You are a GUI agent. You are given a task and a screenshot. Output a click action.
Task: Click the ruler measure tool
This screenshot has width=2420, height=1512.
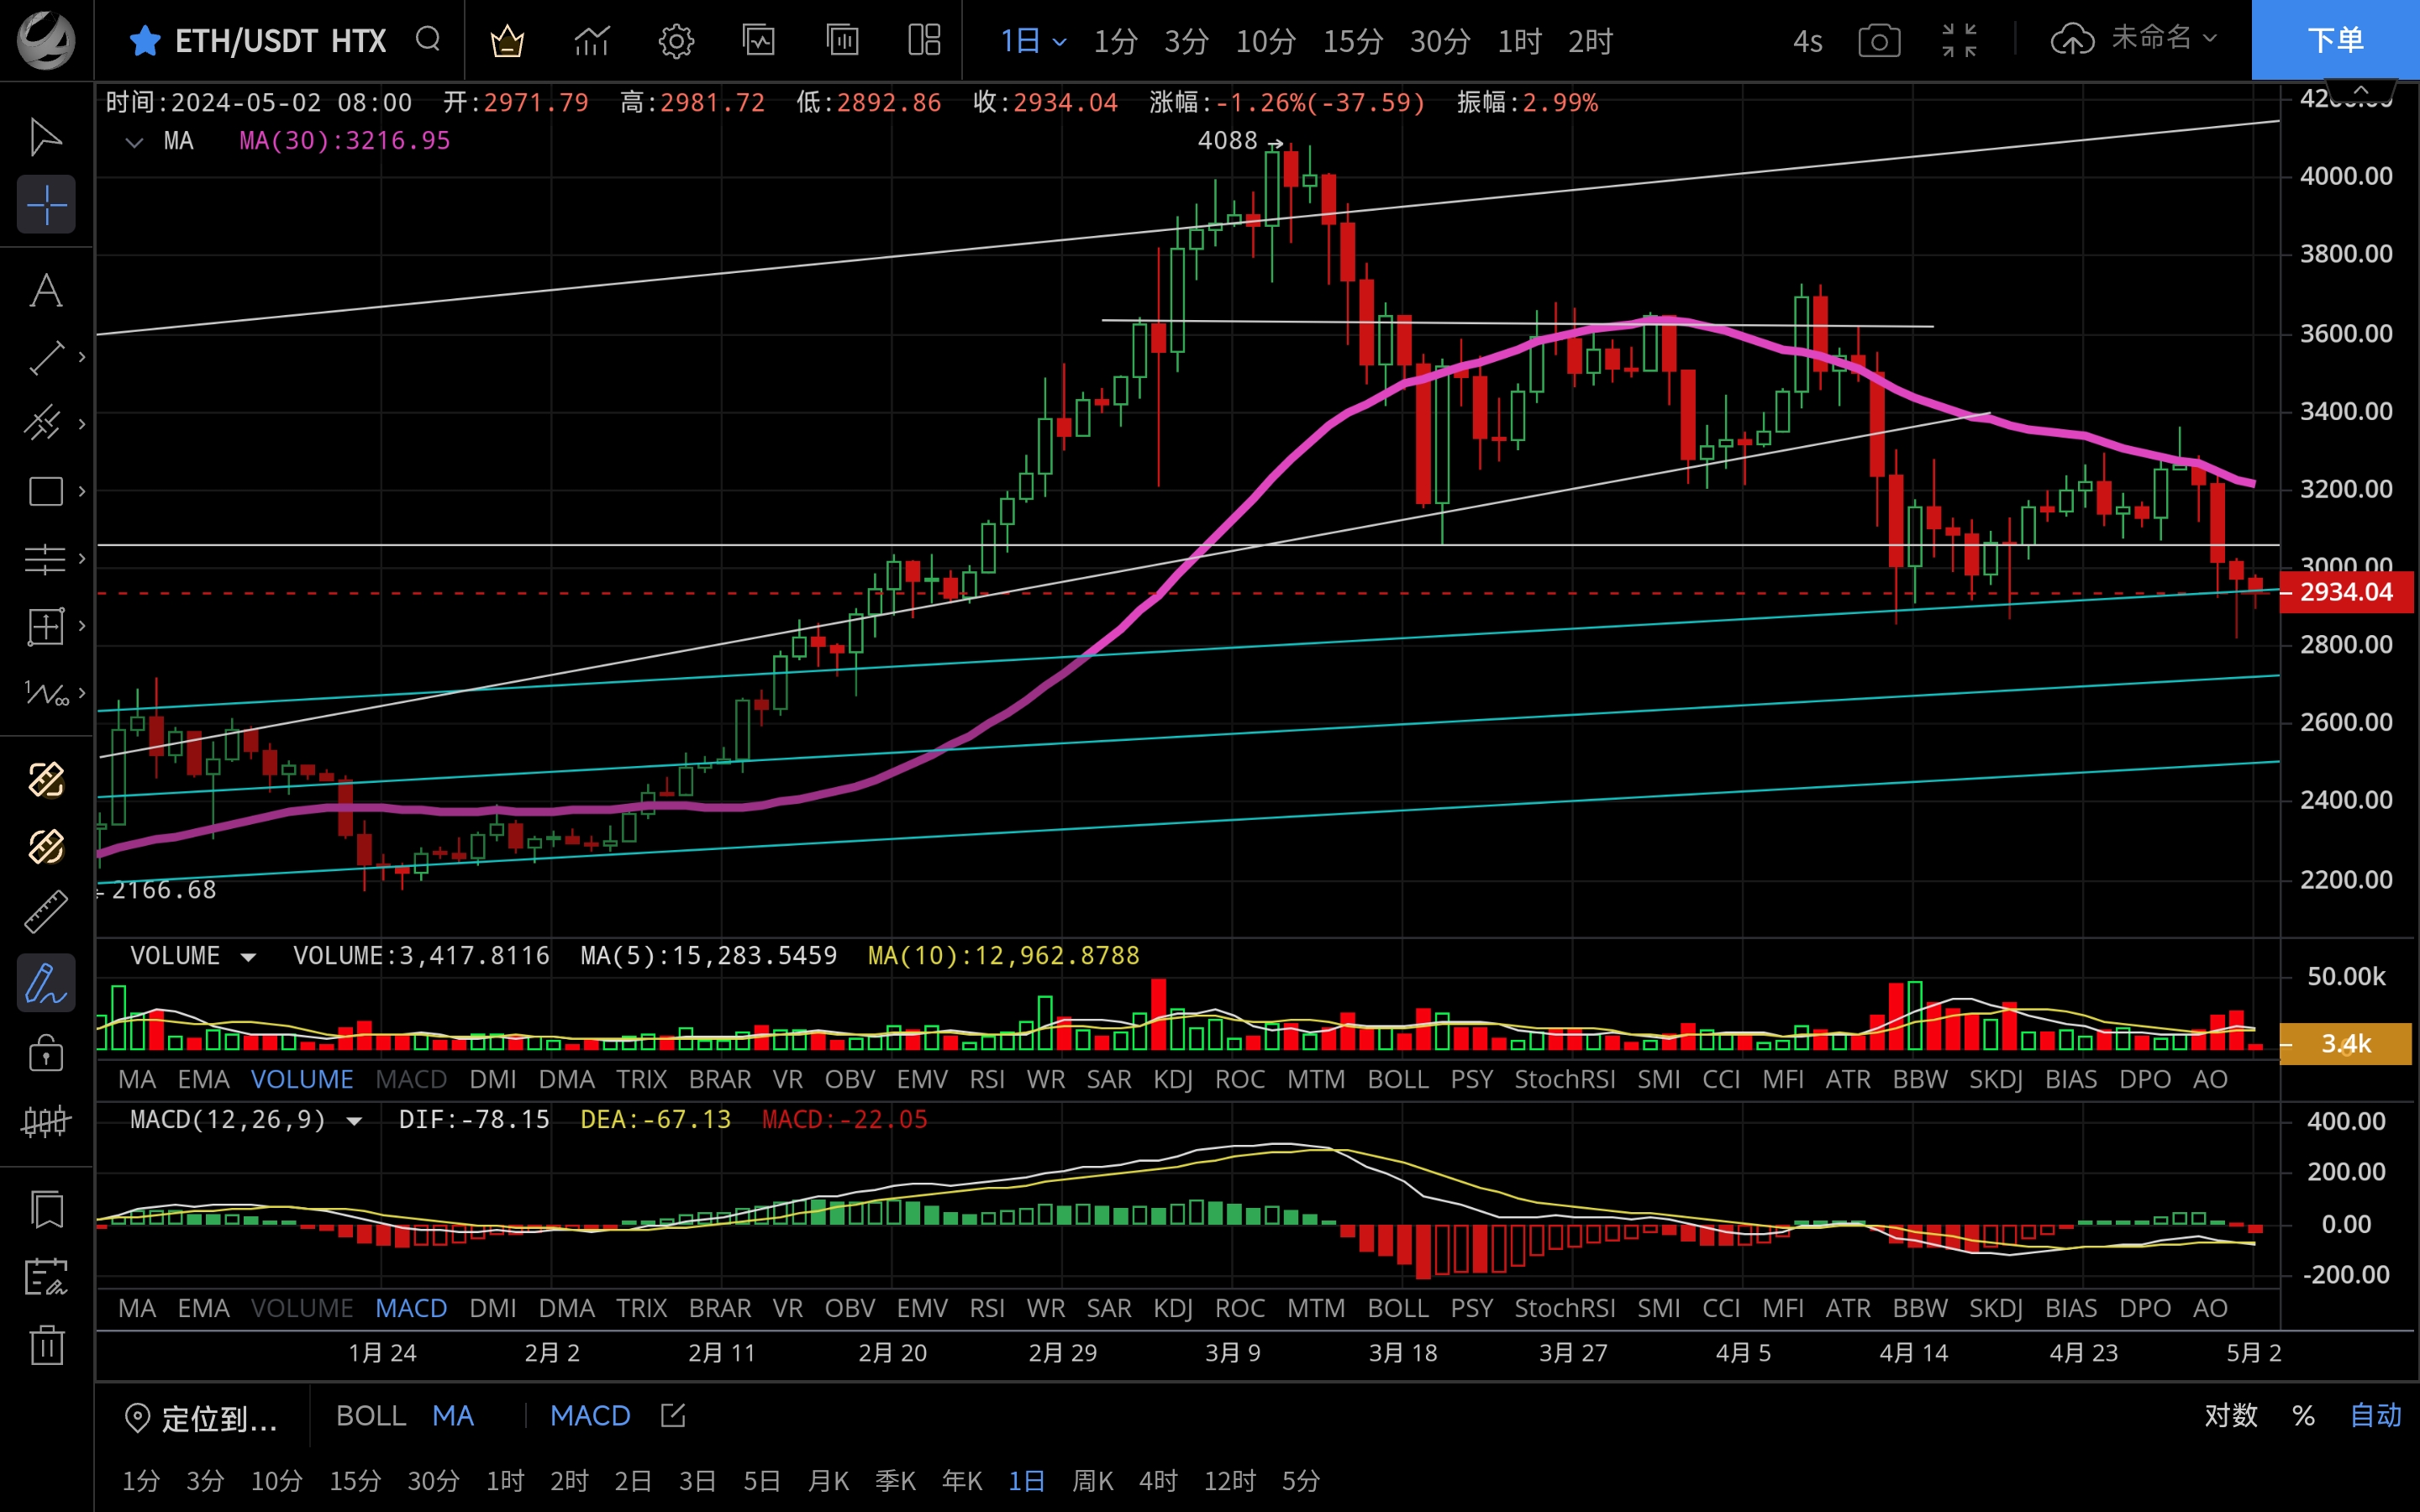point(46,912)
